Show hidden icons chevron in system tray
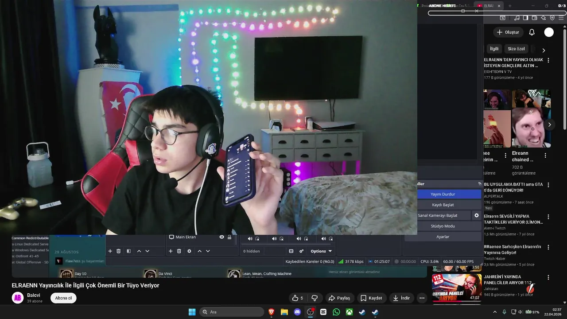567x319 pixels. click(x=495, y=312)
